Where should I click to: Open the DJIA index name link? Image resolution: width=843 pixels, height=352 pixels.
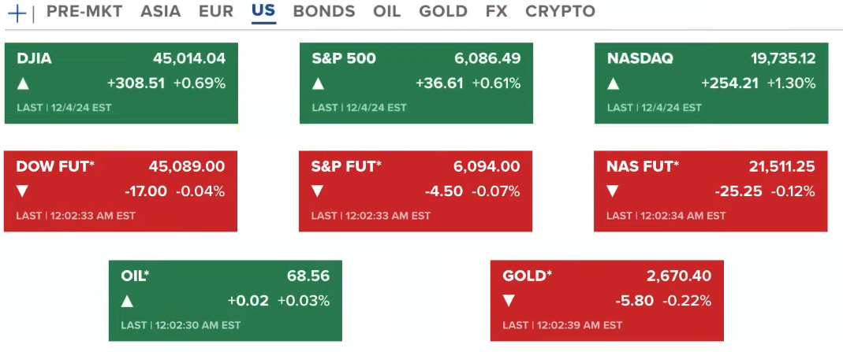coord(34,58)
